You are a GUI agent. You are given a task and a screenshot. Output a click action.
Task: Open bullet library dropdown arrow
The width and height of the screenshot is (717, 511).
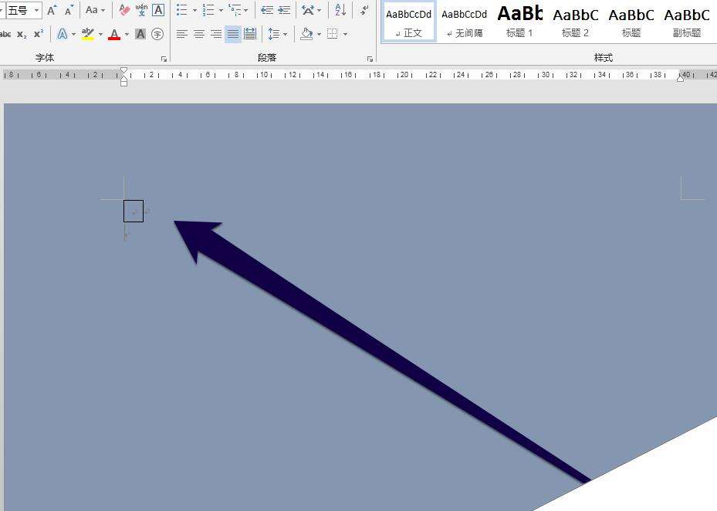[x=194, y=10]
